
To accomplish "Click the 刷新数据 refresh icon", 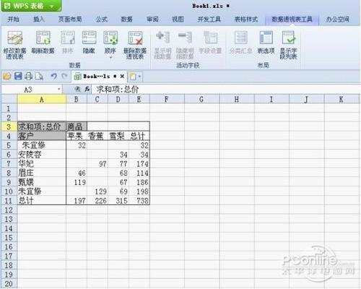I will tap(43, 38).
